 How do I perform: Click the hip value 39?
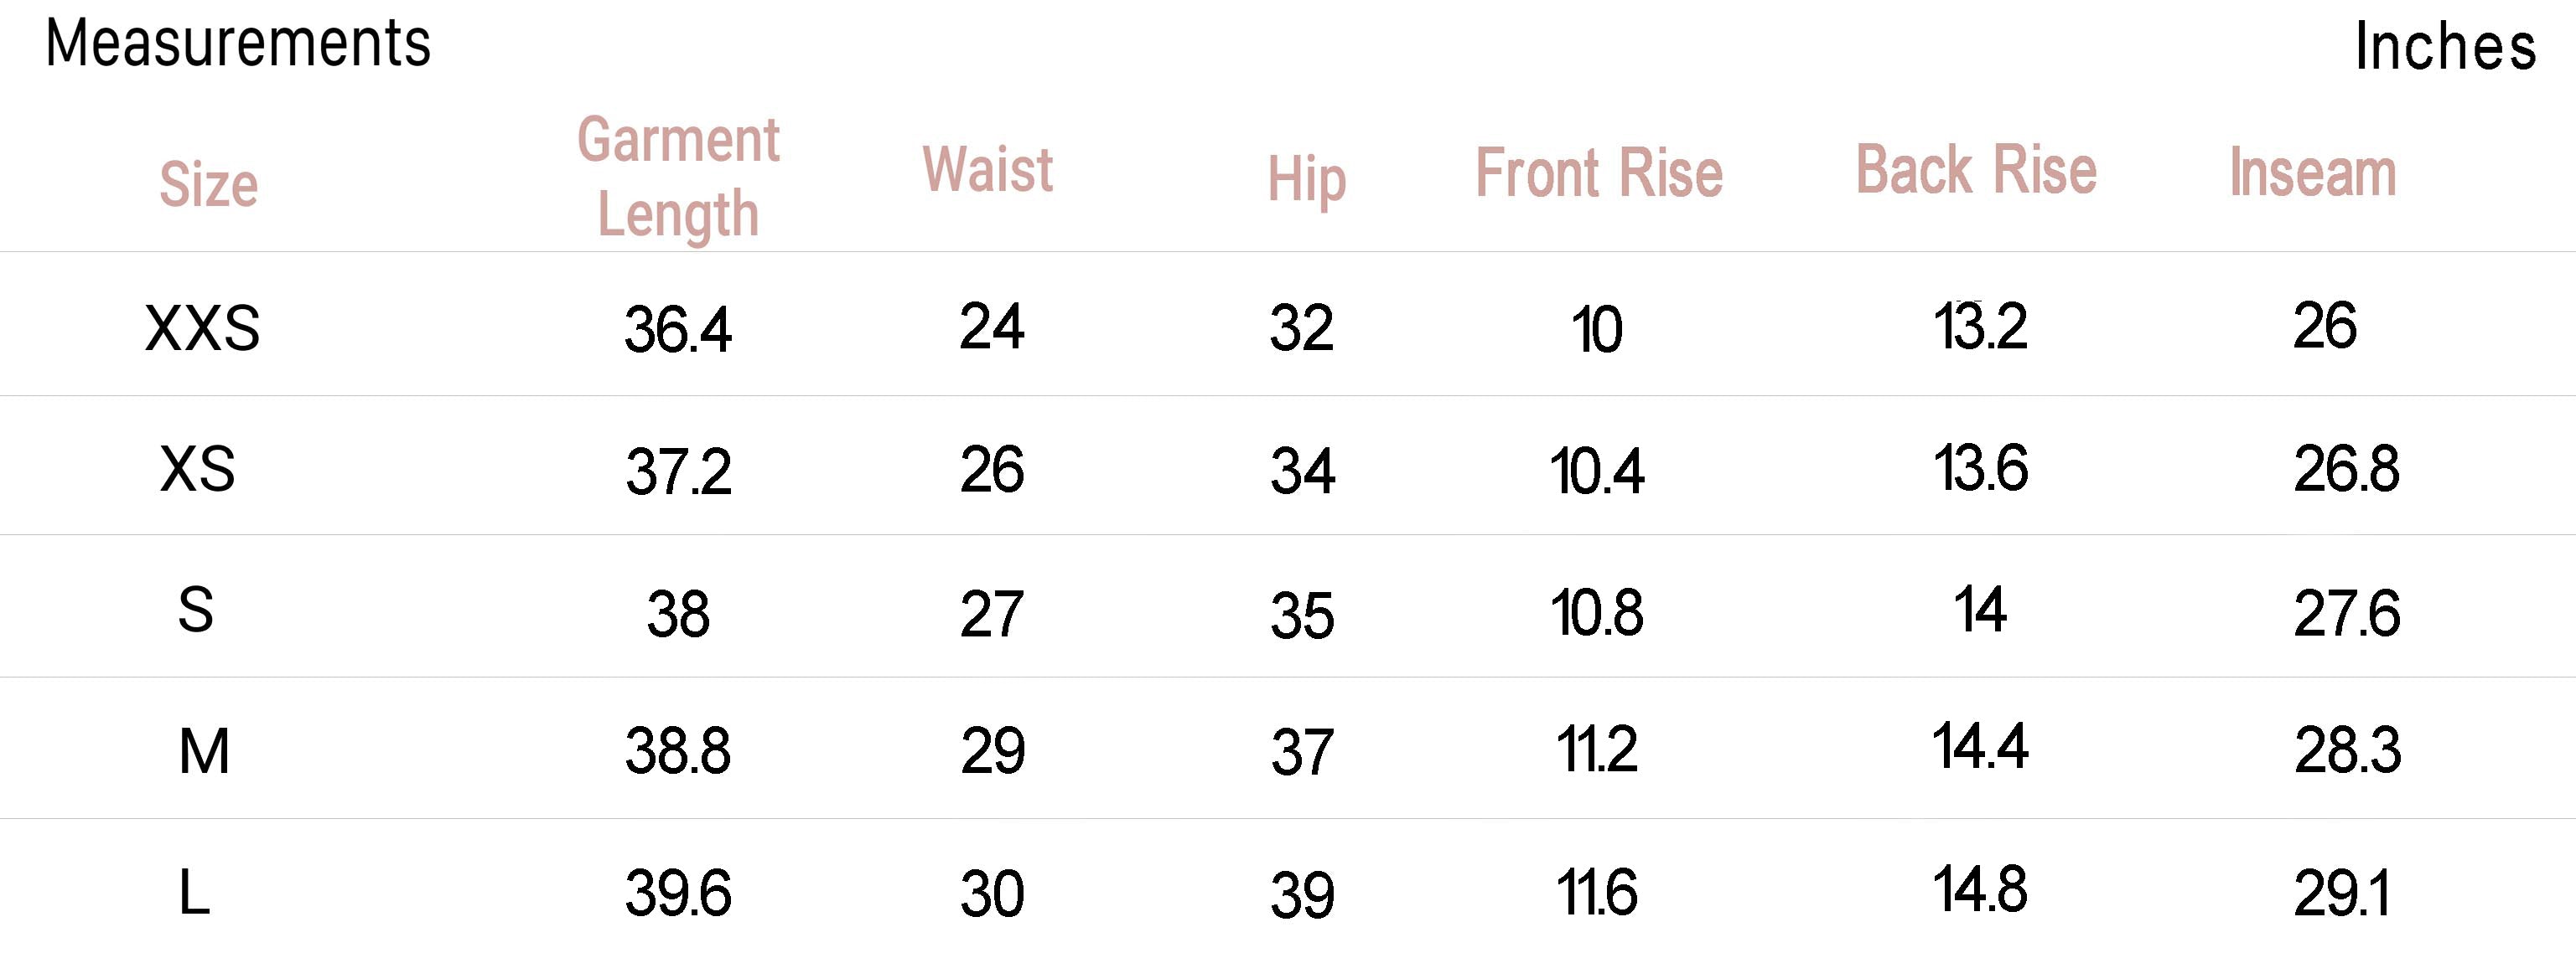1302,895
